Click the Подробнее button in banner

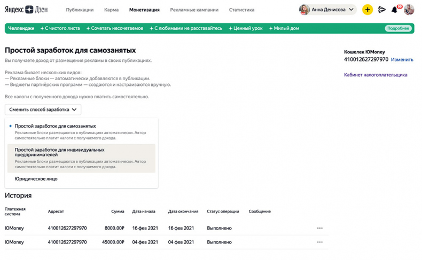(398, 28)
